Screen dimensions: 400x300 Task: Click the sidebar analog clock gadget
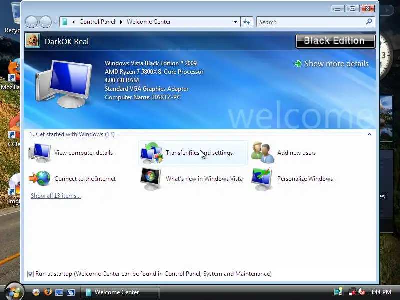(385, 56)
